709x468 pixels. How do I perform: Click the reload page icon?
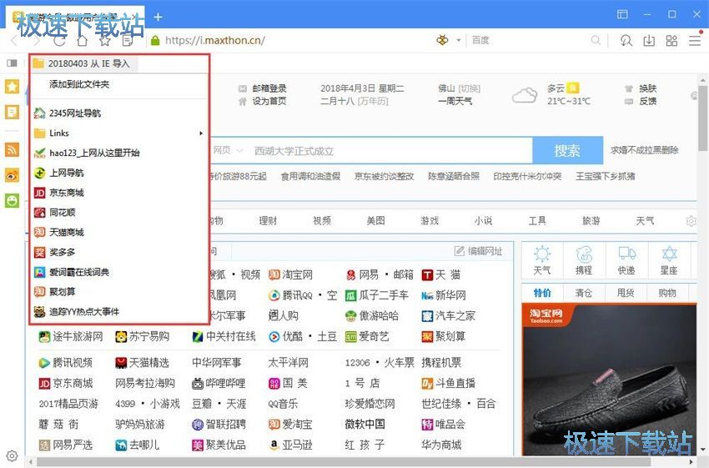(x=59, y=41)
